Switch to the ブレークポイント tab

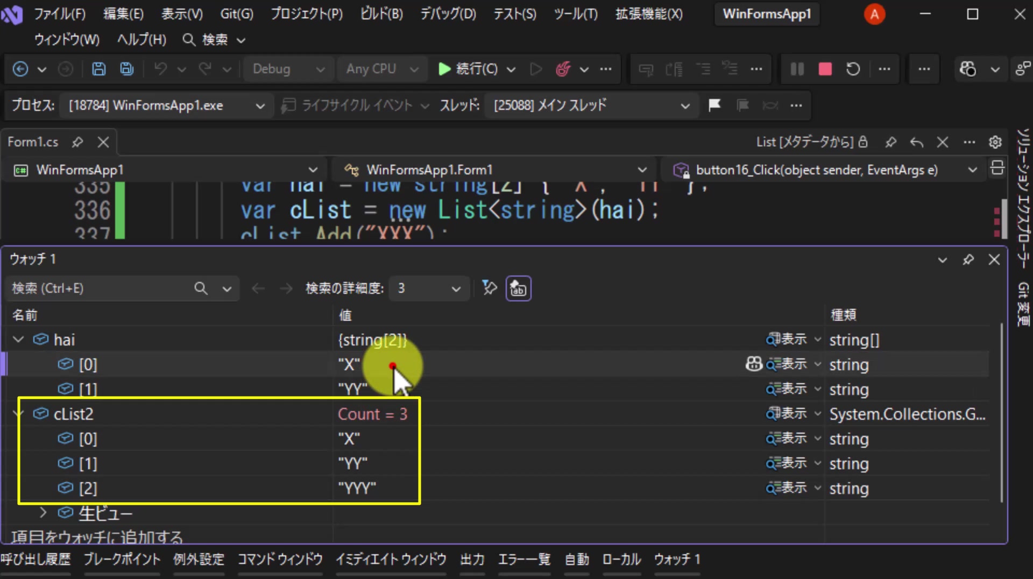pyautogui.click(x=122, y=560)
